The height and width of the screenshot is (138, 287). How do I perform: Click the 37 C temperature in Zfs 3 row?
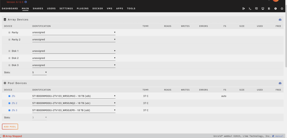coord(146,110)
